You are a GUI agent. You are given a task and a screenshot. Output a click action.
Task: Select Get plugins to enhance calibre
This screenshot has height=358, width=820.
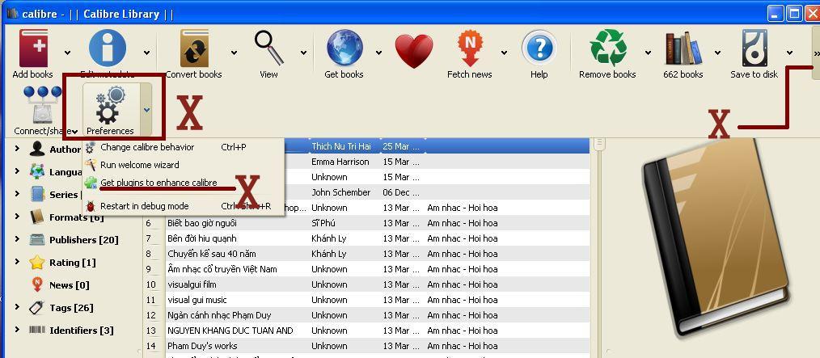(183, 183)
